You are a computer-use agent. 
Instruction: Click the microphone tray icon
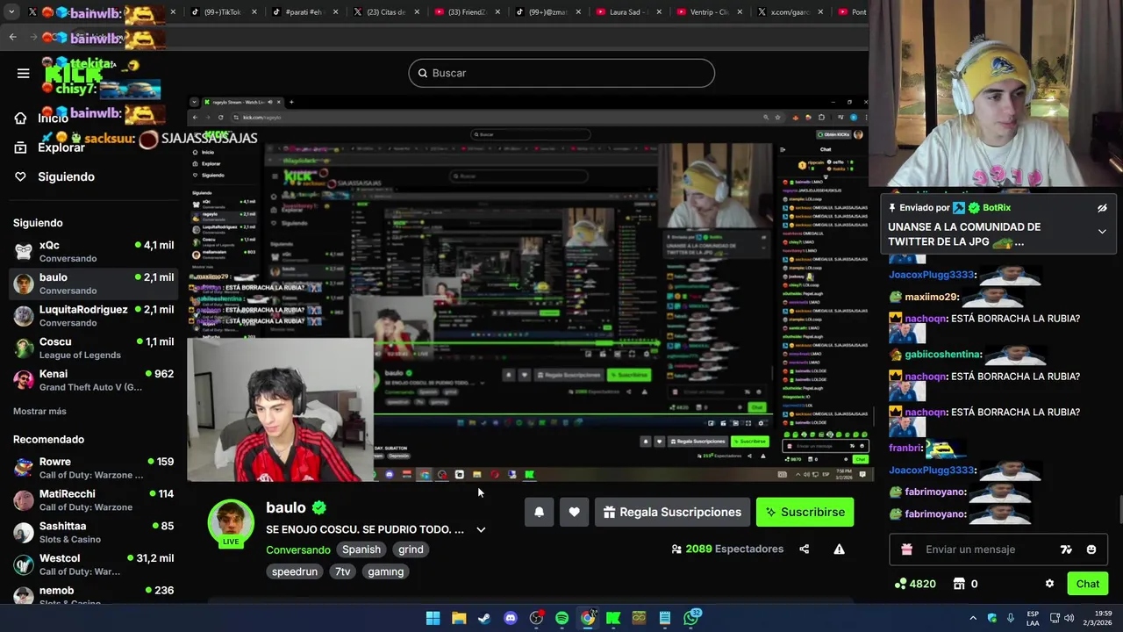pos(1011,618)
